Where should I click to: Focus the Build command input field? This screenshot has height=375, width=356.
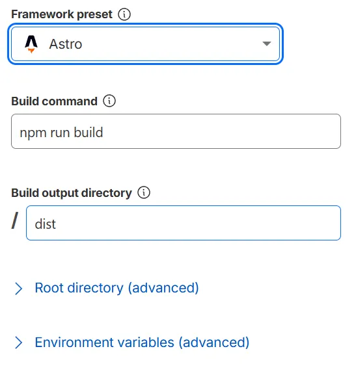pos(176,131)
